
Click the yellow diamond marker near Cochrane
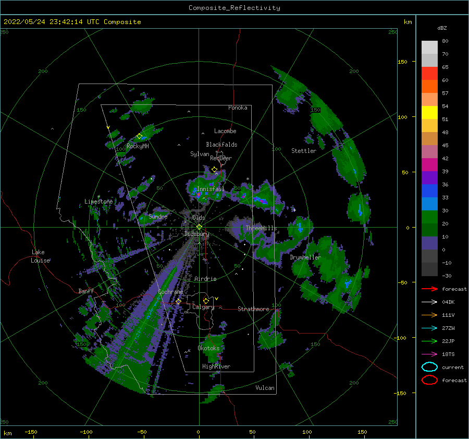(178, 301)
